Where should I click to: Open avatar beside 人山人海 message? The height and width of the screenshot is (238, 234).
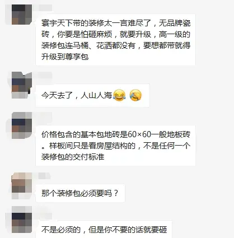[22, 85]
